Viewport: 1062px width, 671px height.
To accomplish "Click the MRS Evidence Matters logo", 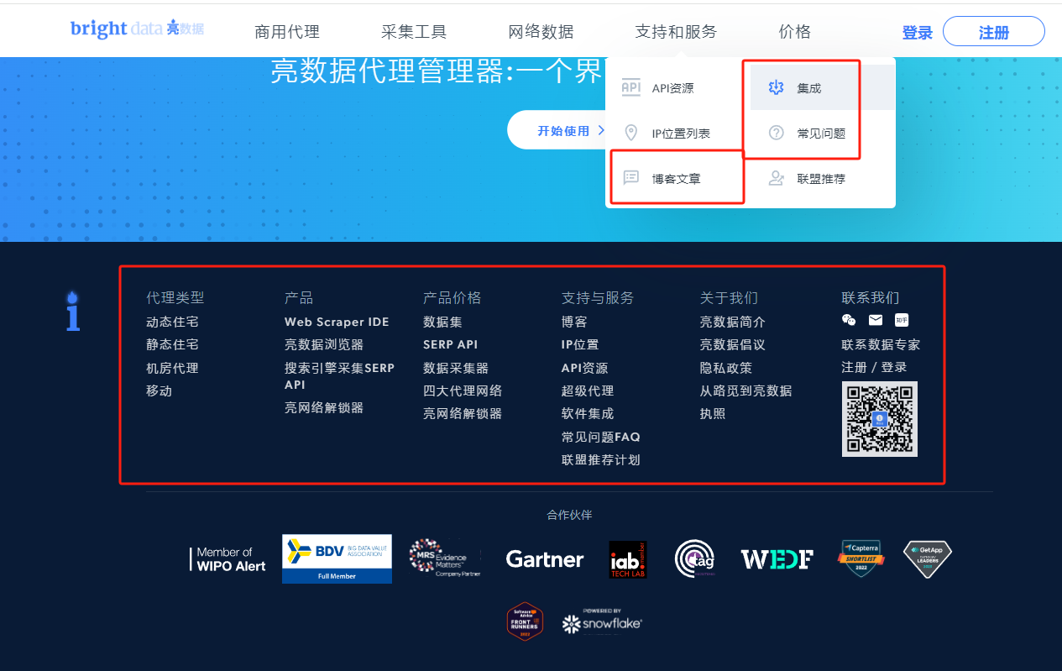I will tap(444, 558).
